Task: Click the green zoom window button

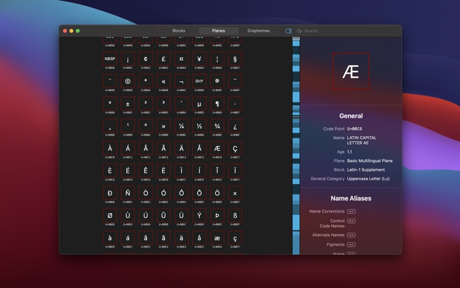Action: coord(78,31)
